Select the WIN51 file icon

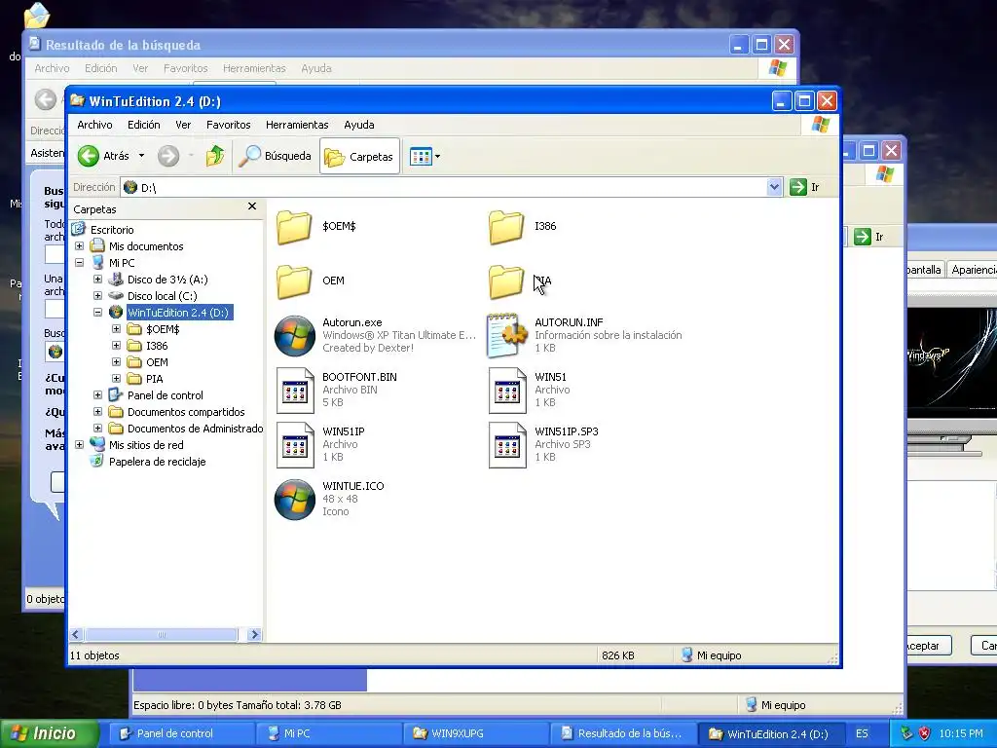507,391
